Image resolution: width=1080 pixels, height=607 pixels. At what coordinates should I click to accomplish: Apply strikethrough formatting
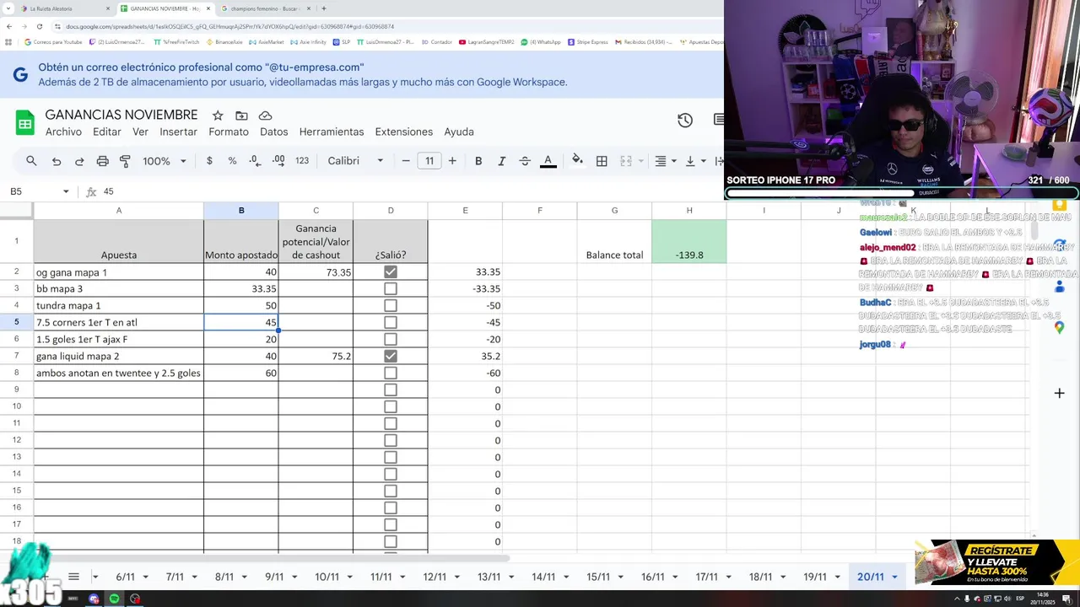point(525,161)
